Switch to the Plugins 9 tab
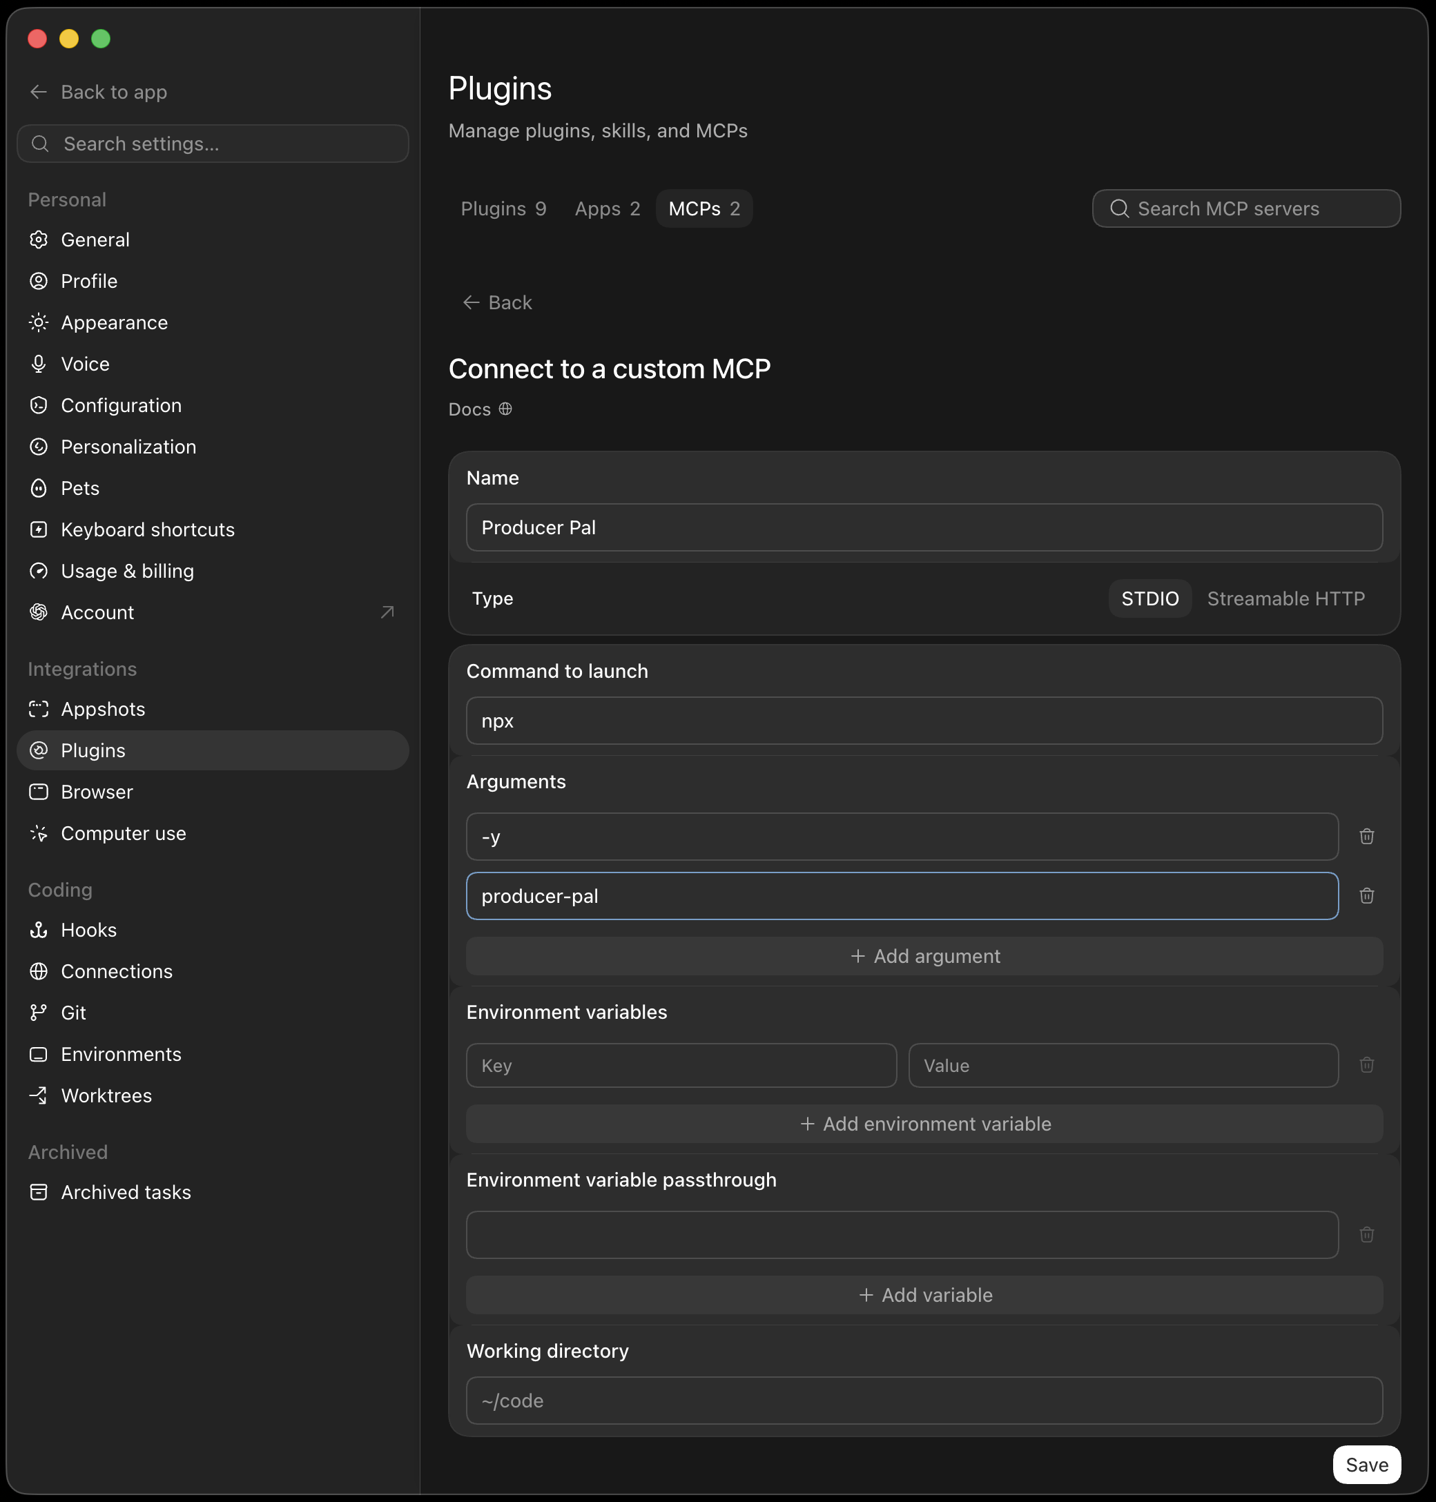 [x=504, y=208]
